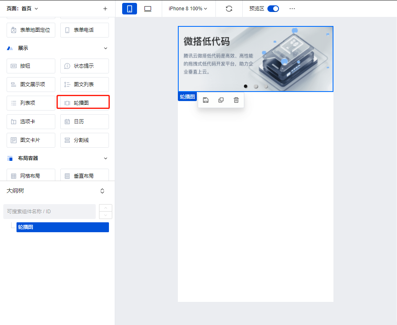Click the third carousel indicator dot

(x=266, y=86)
